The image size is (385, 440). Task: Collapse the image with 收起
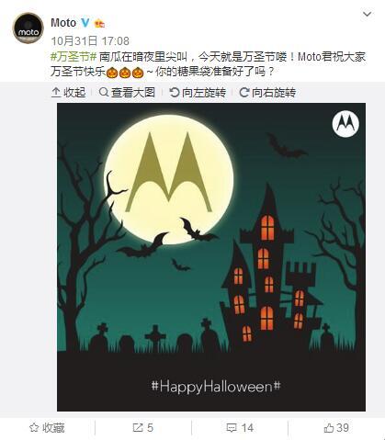click(68, 93)
